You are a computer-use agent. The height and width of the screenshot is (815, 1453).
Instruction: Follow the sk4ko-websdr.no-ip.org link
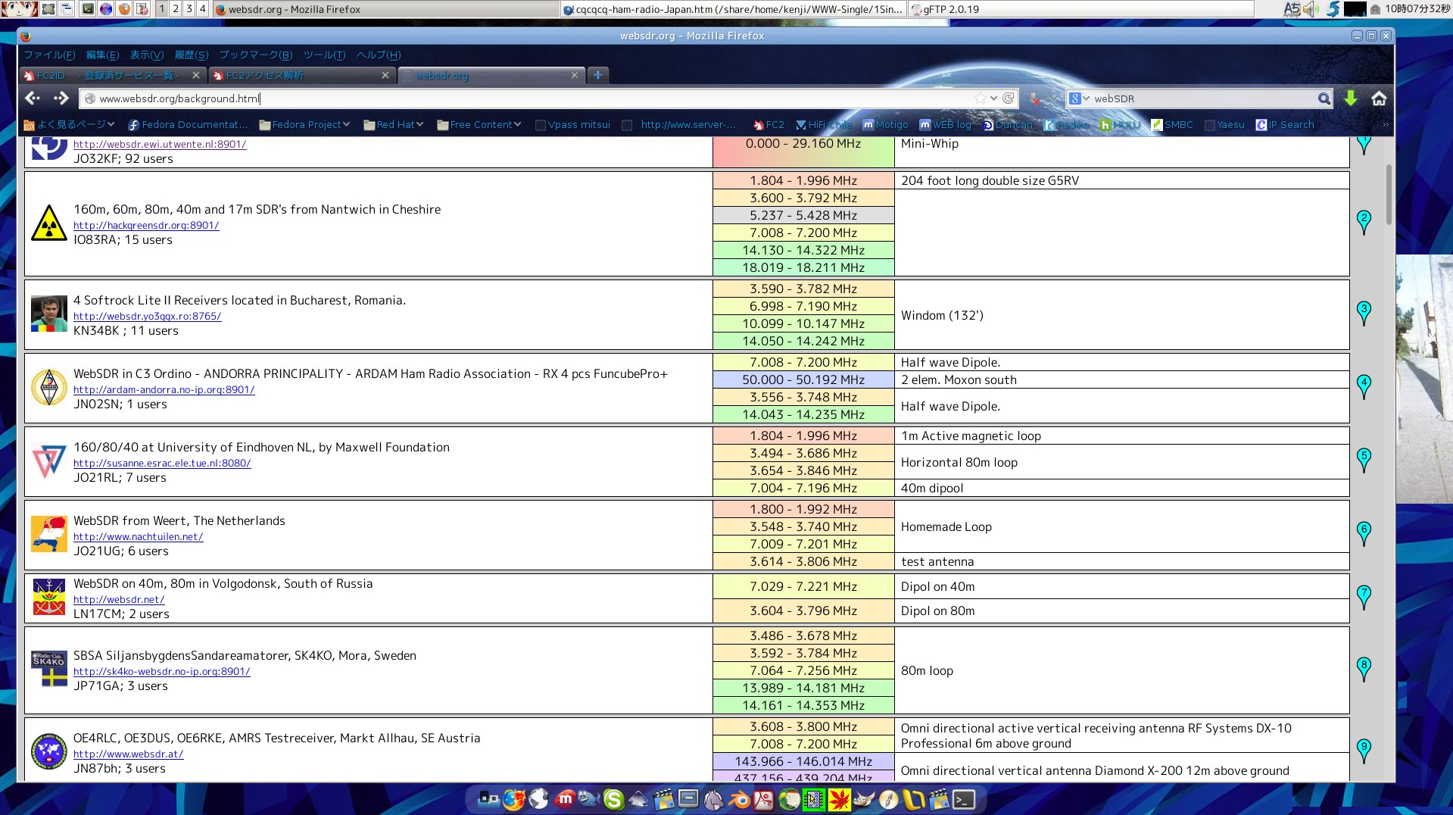tap(161, 671)
